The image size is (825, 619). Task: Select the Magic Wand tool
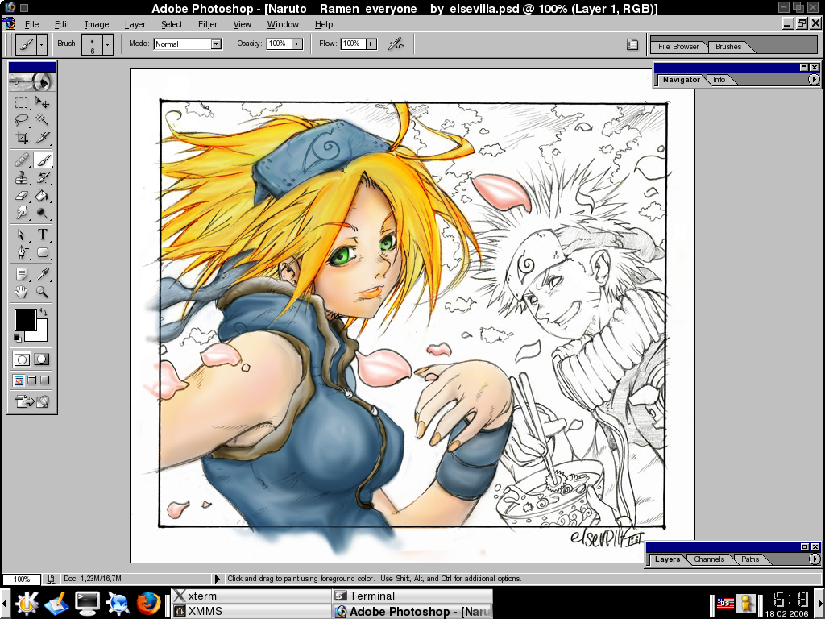click(42, 120)
